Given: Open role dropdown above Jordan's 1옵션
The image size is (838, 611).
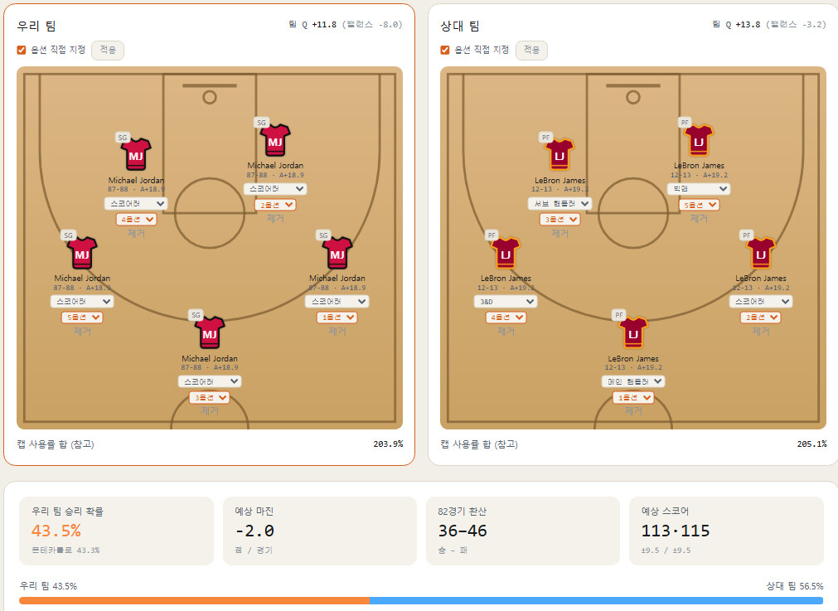Looking at the screenshot, I should [337, 302].
